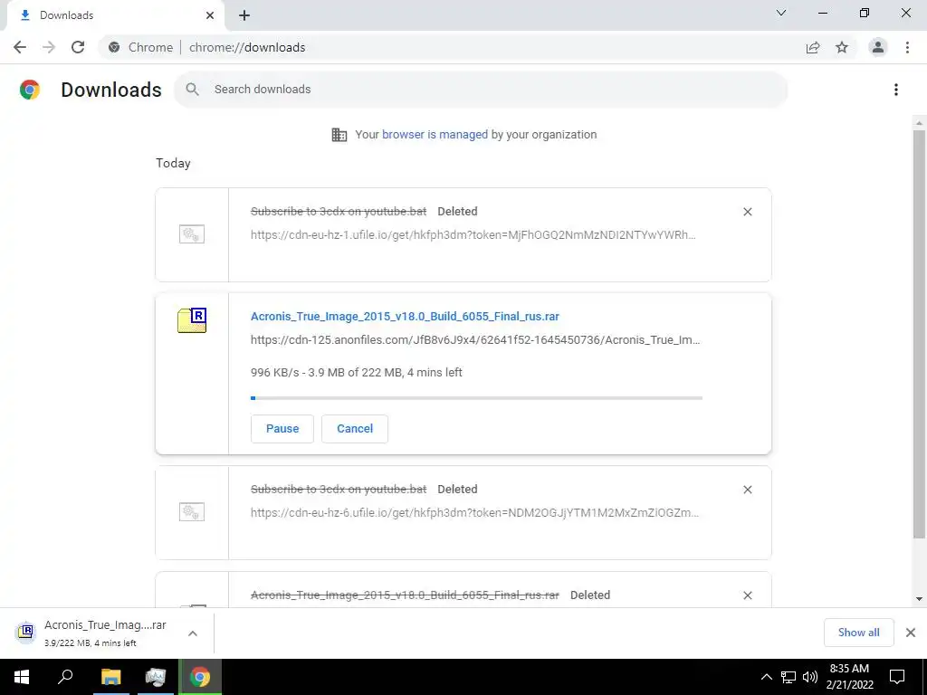
Task: Click RAR icon in download shelf
Action: click(25, 633)
